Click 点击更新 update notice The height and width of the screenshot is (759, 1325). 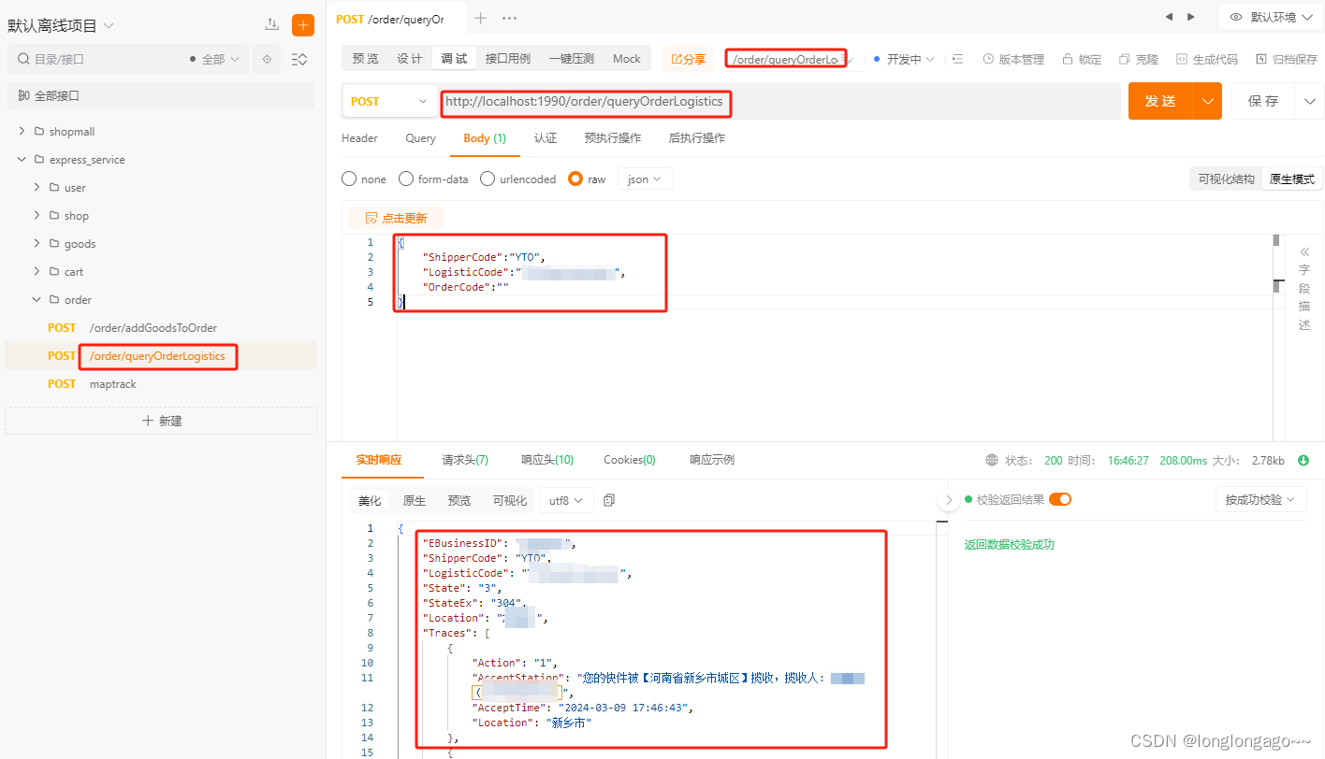click(x=396, y=218)
